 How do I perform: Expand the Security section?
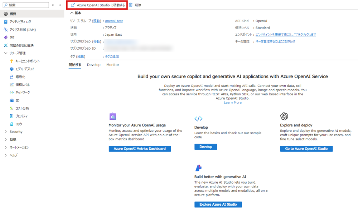pos(6,132)
